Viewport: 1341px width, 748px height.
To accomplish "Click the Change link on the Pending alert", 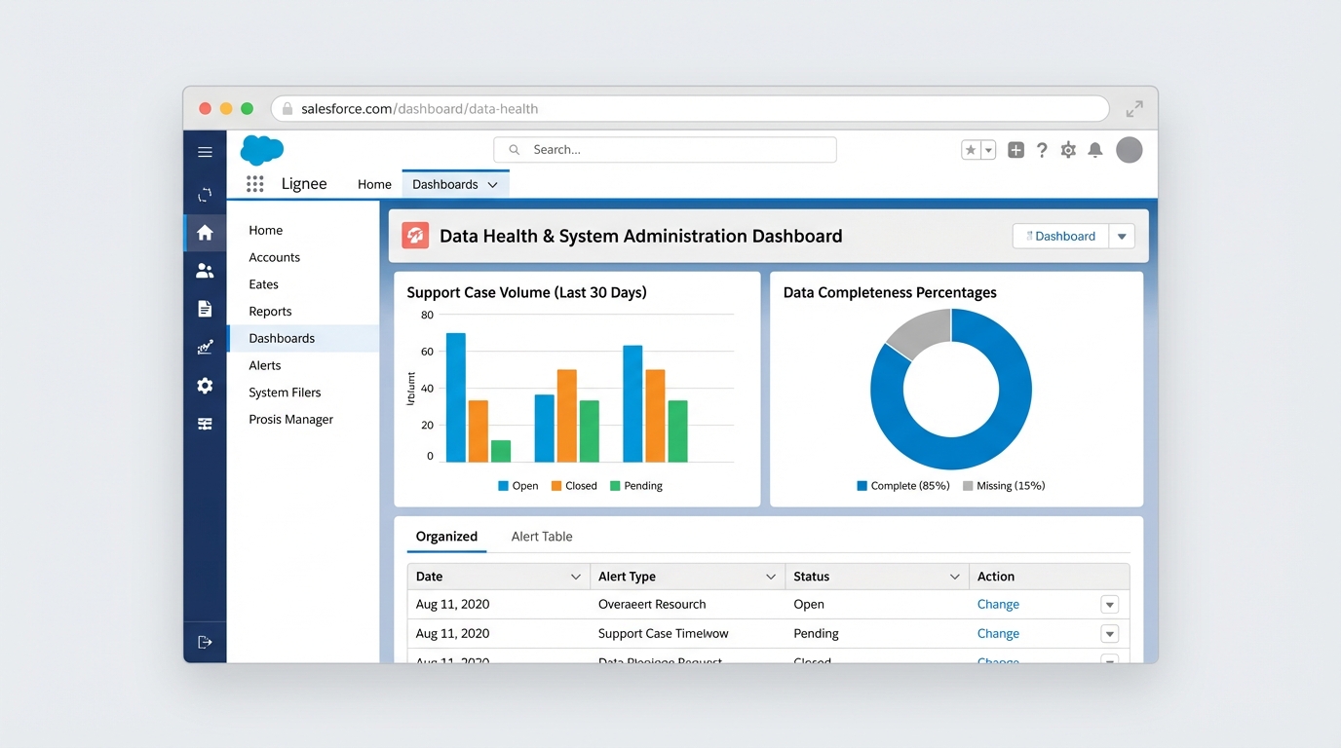I will coord(998,633).
